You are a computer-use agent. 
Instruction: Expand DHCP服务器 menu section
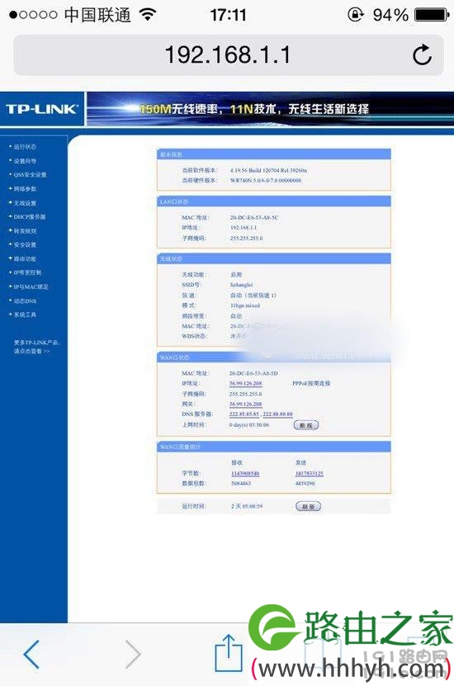(29, 216)
